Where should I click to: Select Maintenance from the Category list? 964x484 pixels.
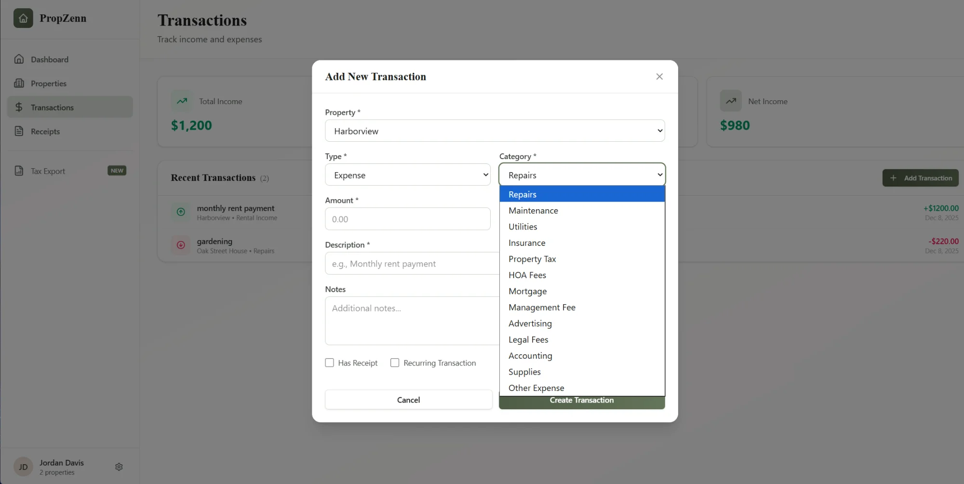[533, 210]
